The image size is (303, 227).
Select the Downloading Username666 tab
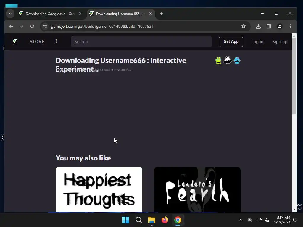(121, 14)
